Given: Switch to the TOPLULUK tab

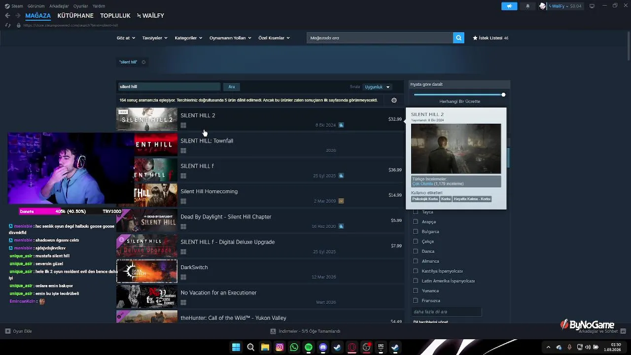Looking at the screenshot, I should (x=115, y=16).
